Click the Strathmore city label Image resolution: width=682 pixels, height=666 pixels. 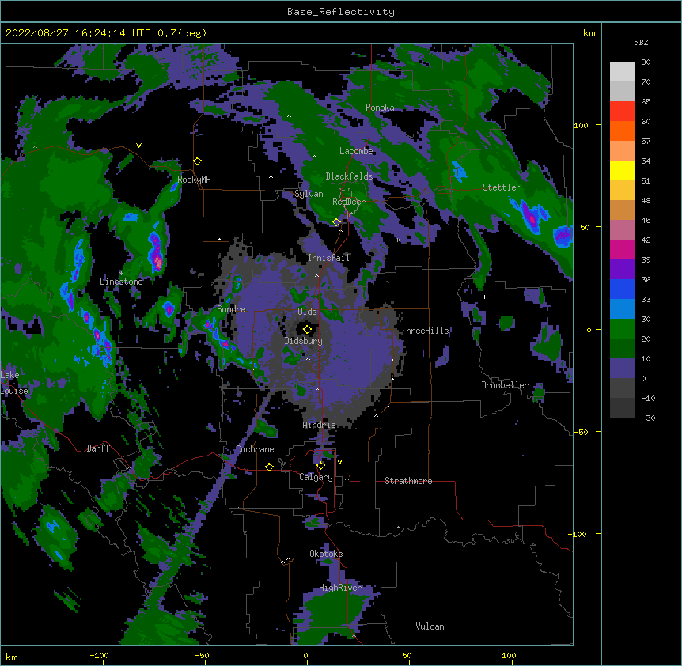(408, 481)
